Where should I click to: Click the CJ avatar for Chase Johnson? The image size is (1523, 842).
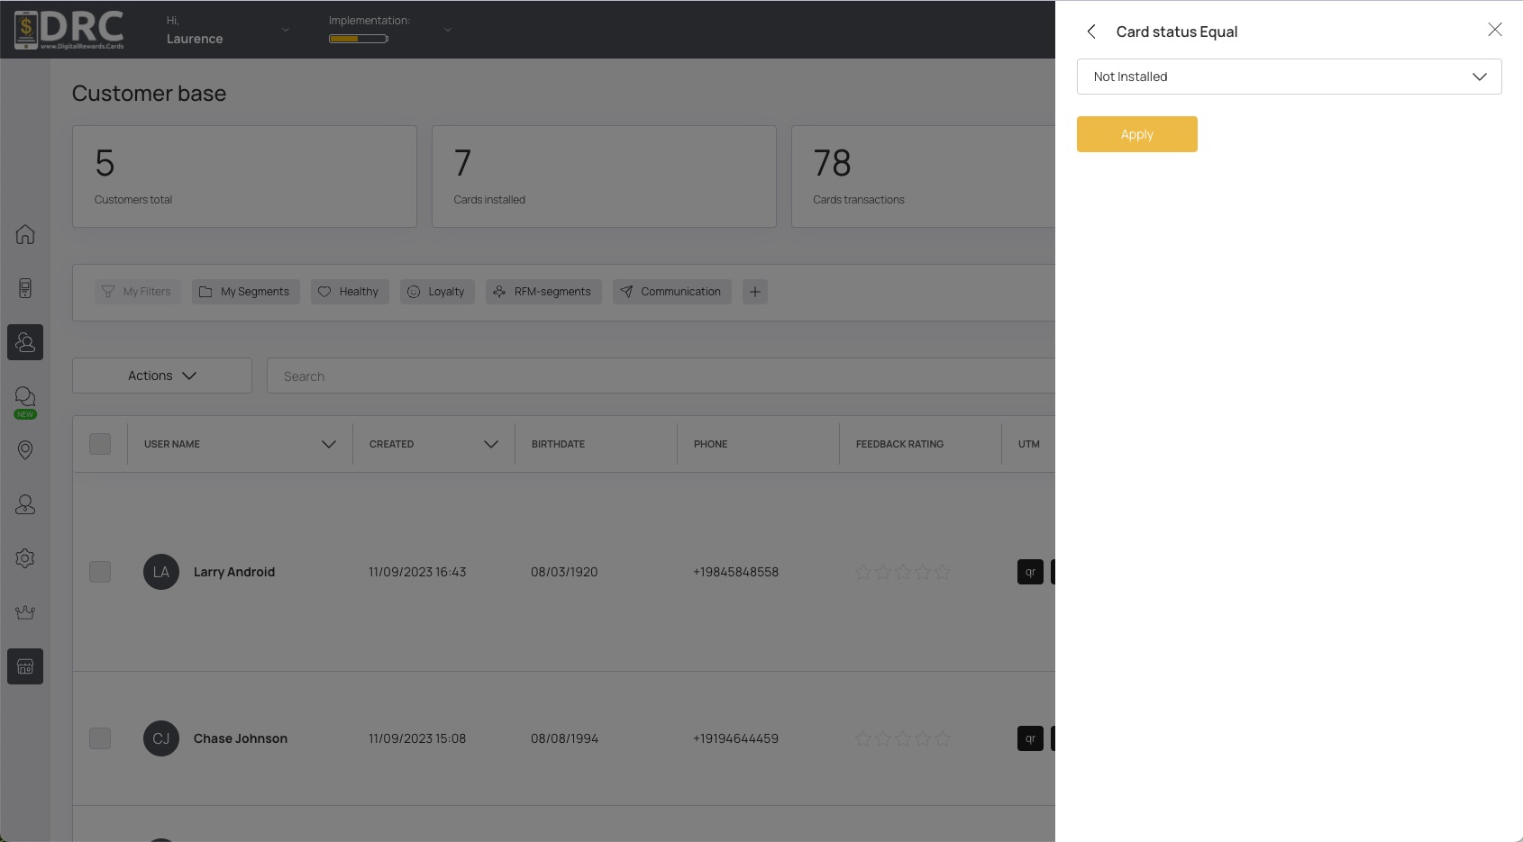[161, 738]
